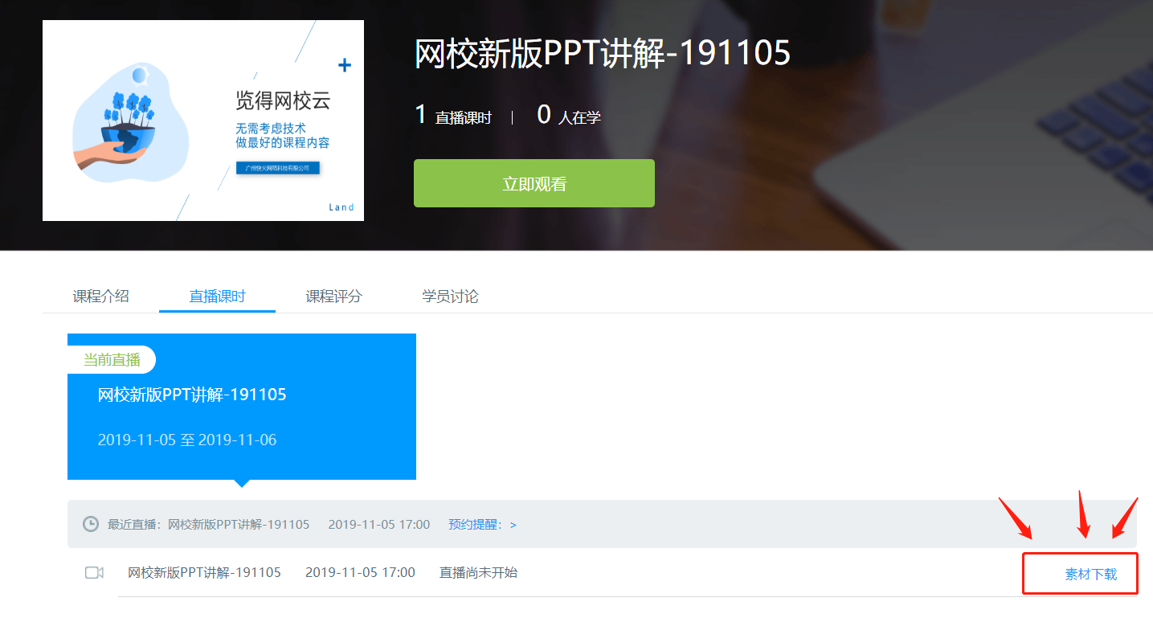Select the 直播课时 tab

217,296
